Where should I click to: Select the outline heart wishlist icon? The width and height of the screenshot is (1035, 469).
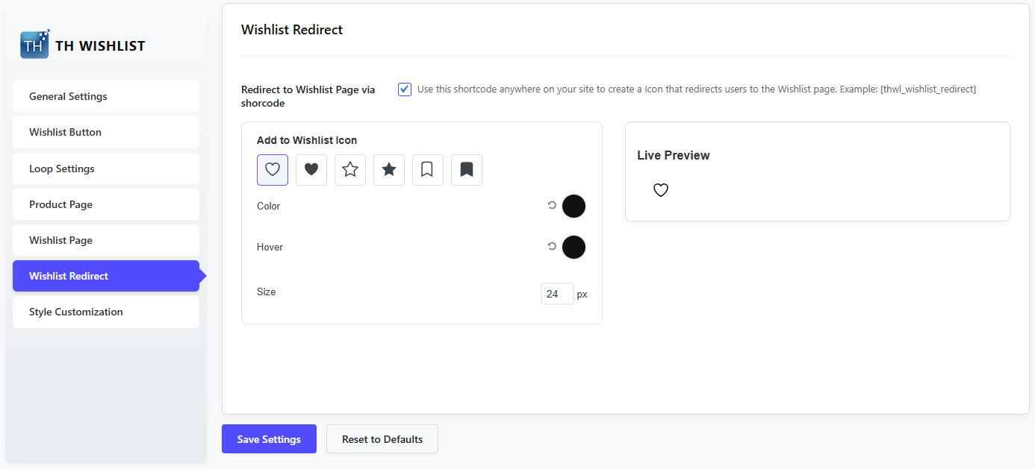point(273,170)
